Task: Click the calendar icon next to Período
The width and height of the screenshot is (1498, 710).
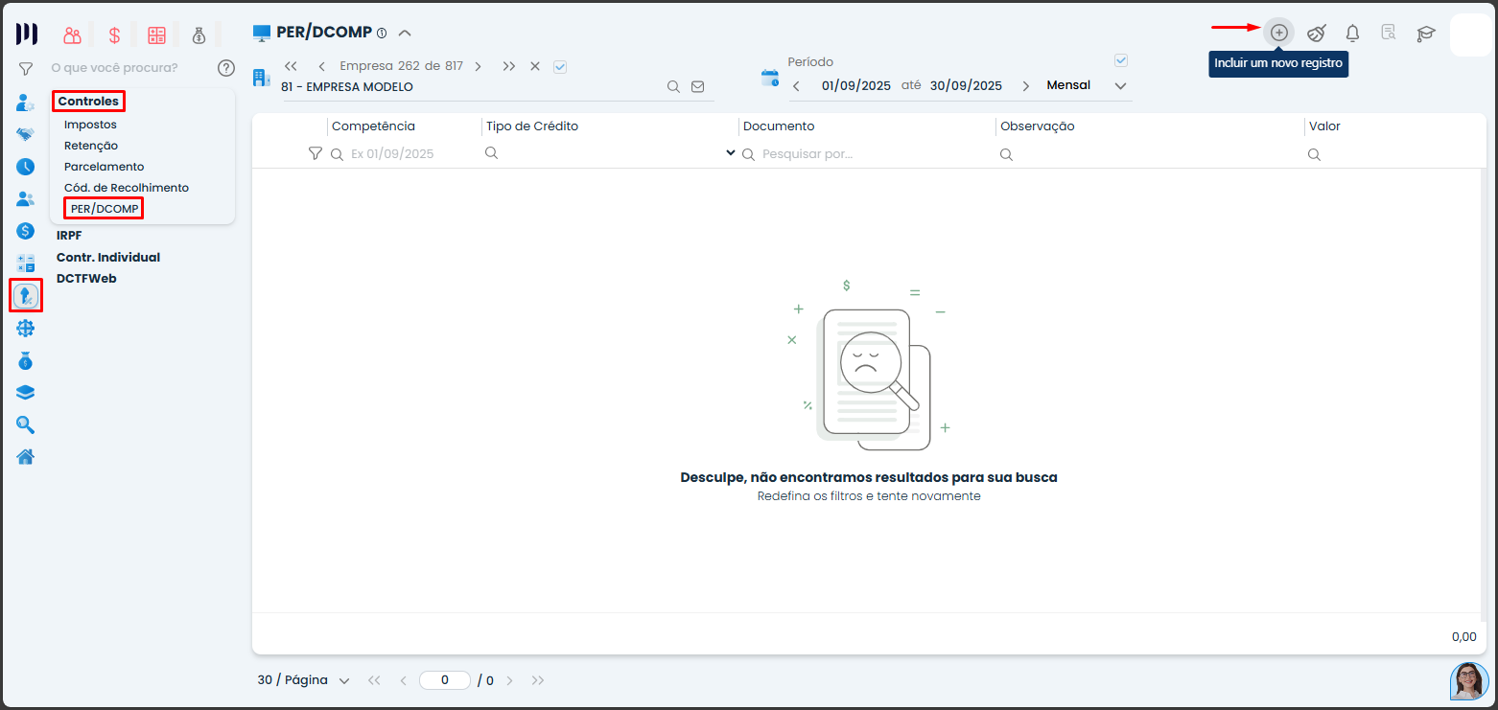Action: (x=769, y=79)
